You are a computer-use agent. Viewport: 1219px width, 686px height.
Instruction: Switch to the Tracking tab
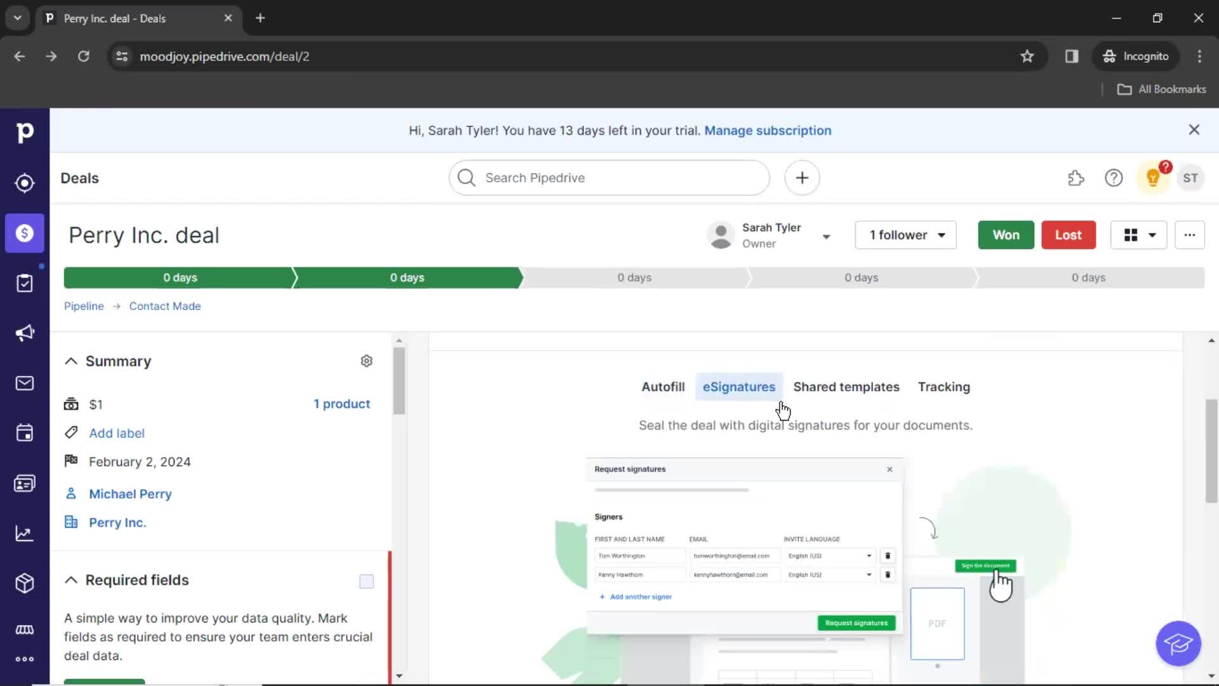pos(943,386)
